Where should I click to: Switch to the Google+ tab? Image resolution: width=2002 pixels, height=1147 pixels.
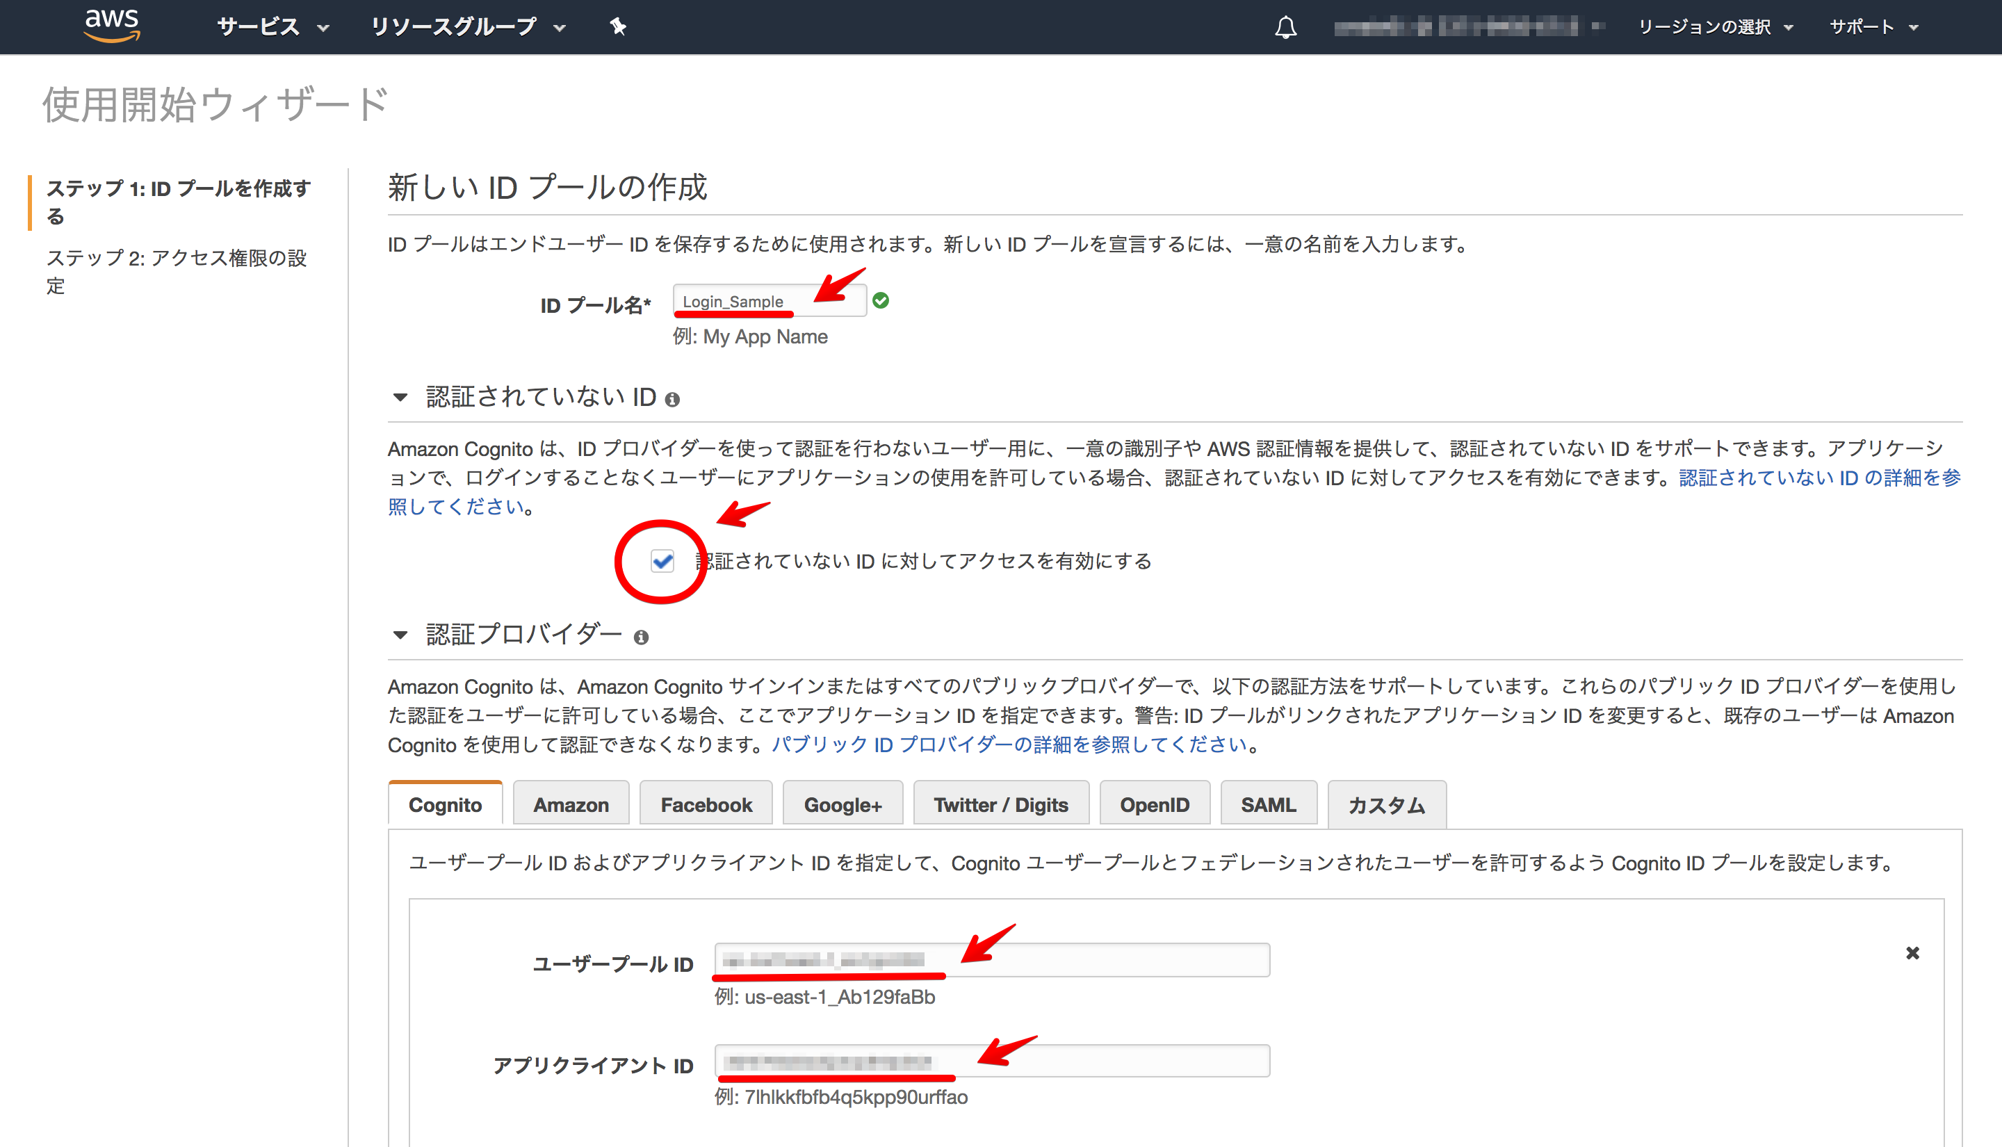(843, 804)
